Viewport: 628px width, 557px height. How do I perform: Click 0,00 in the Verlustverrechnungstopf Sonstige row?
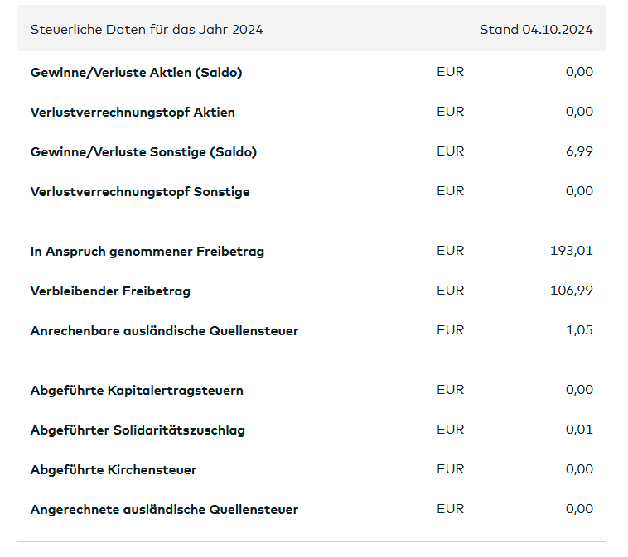(x=579, y=191)
